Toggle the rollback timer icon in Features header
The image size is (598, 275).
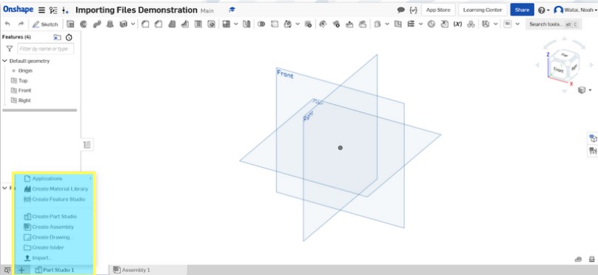point(69,37)
